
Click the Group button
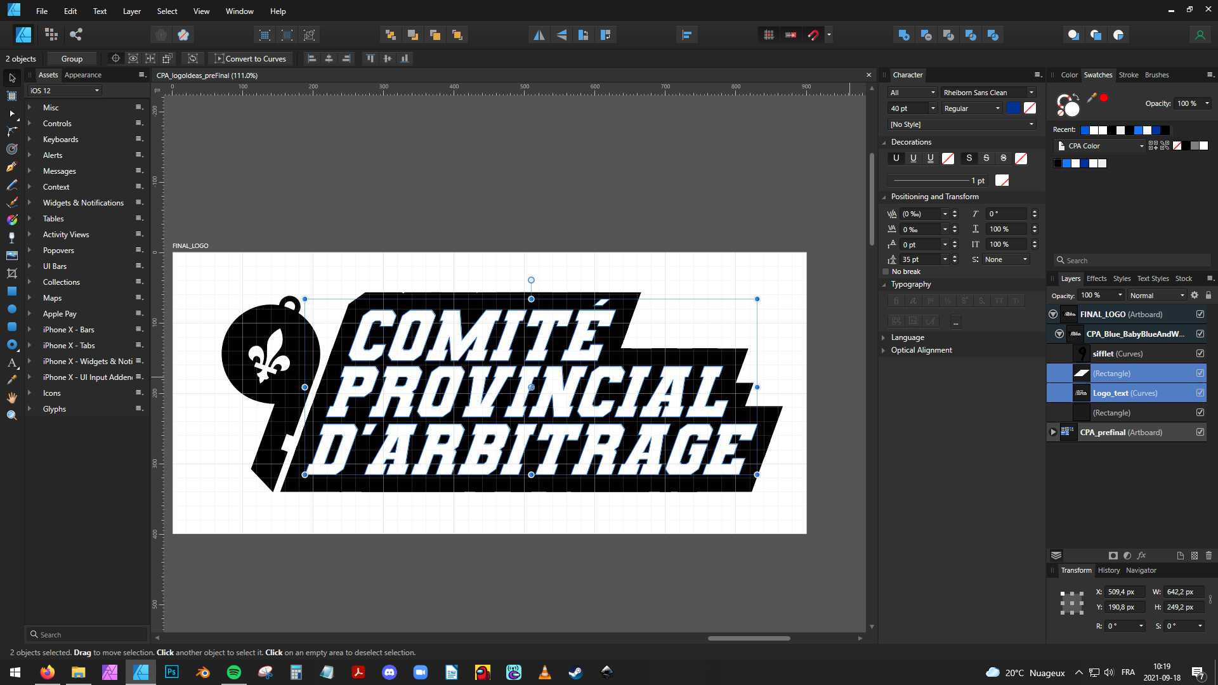pyautogui.click(x=72, y=58)
